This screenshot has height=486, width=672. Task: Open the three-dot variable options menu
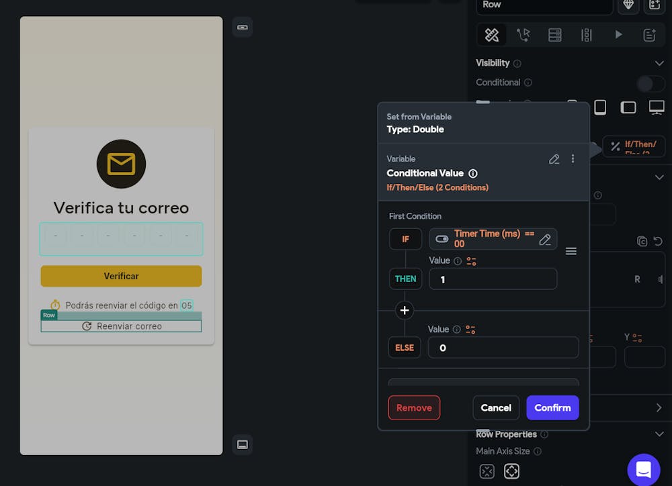pyautogui.click(x=573, y=159)
